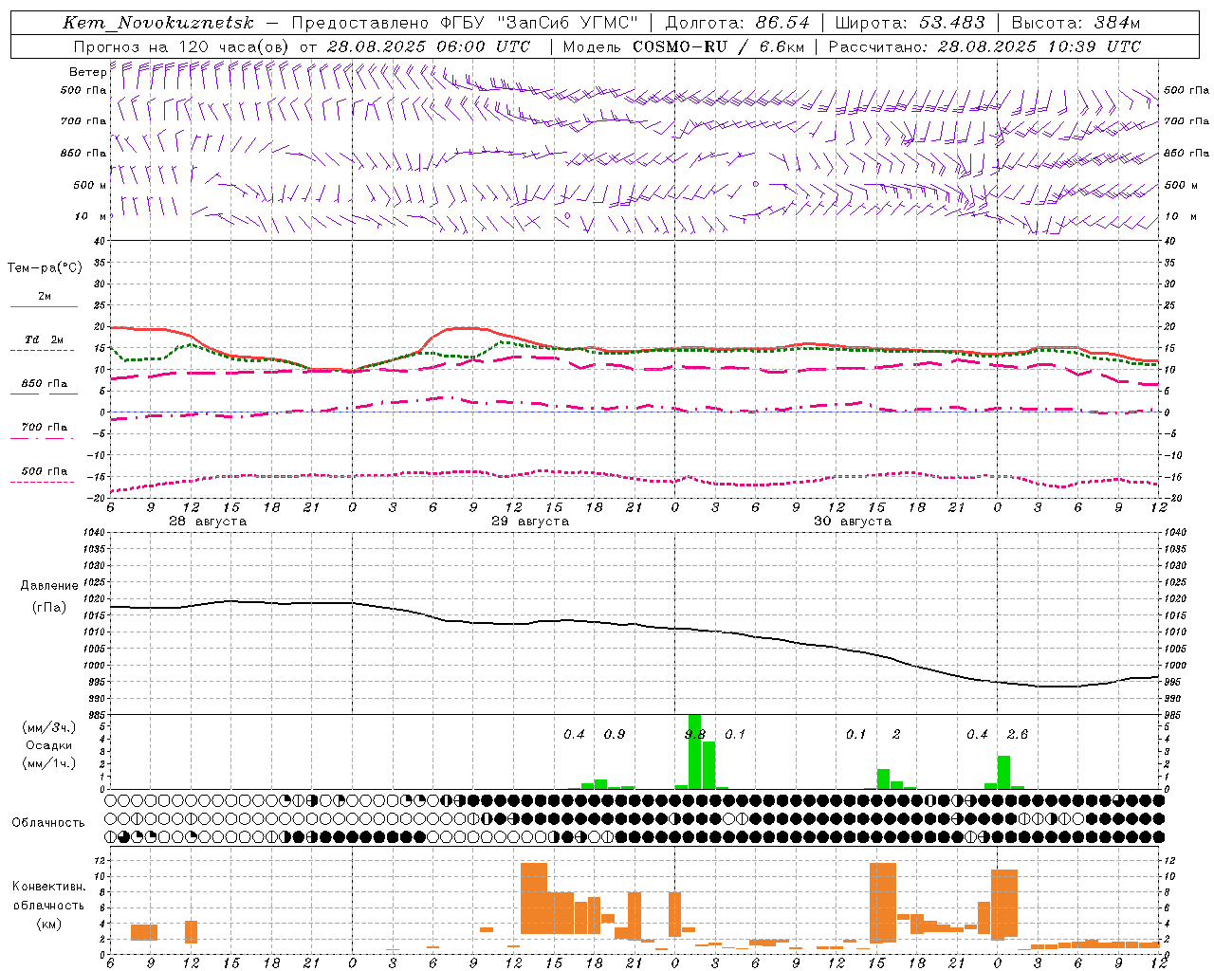Image resolution: width=1214 pixels, height=971 pixels.
Task: Click the Давление pressure panel label
Action: [49, 586]
